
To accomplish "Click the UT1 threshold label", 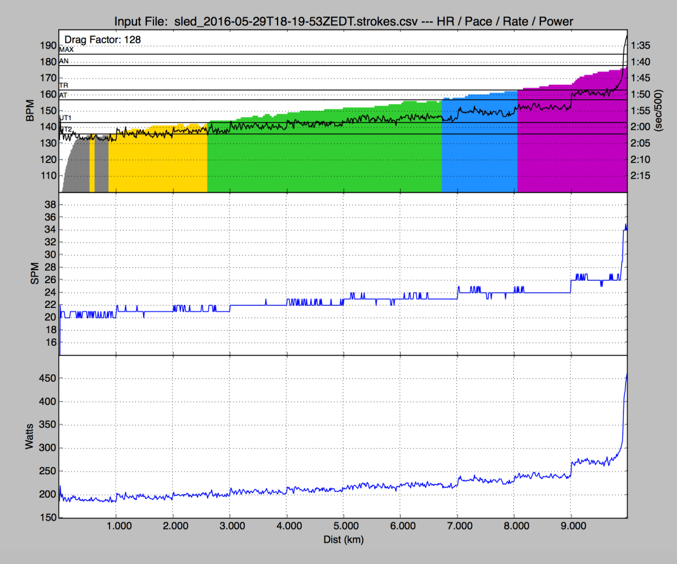I will [65, 118].
